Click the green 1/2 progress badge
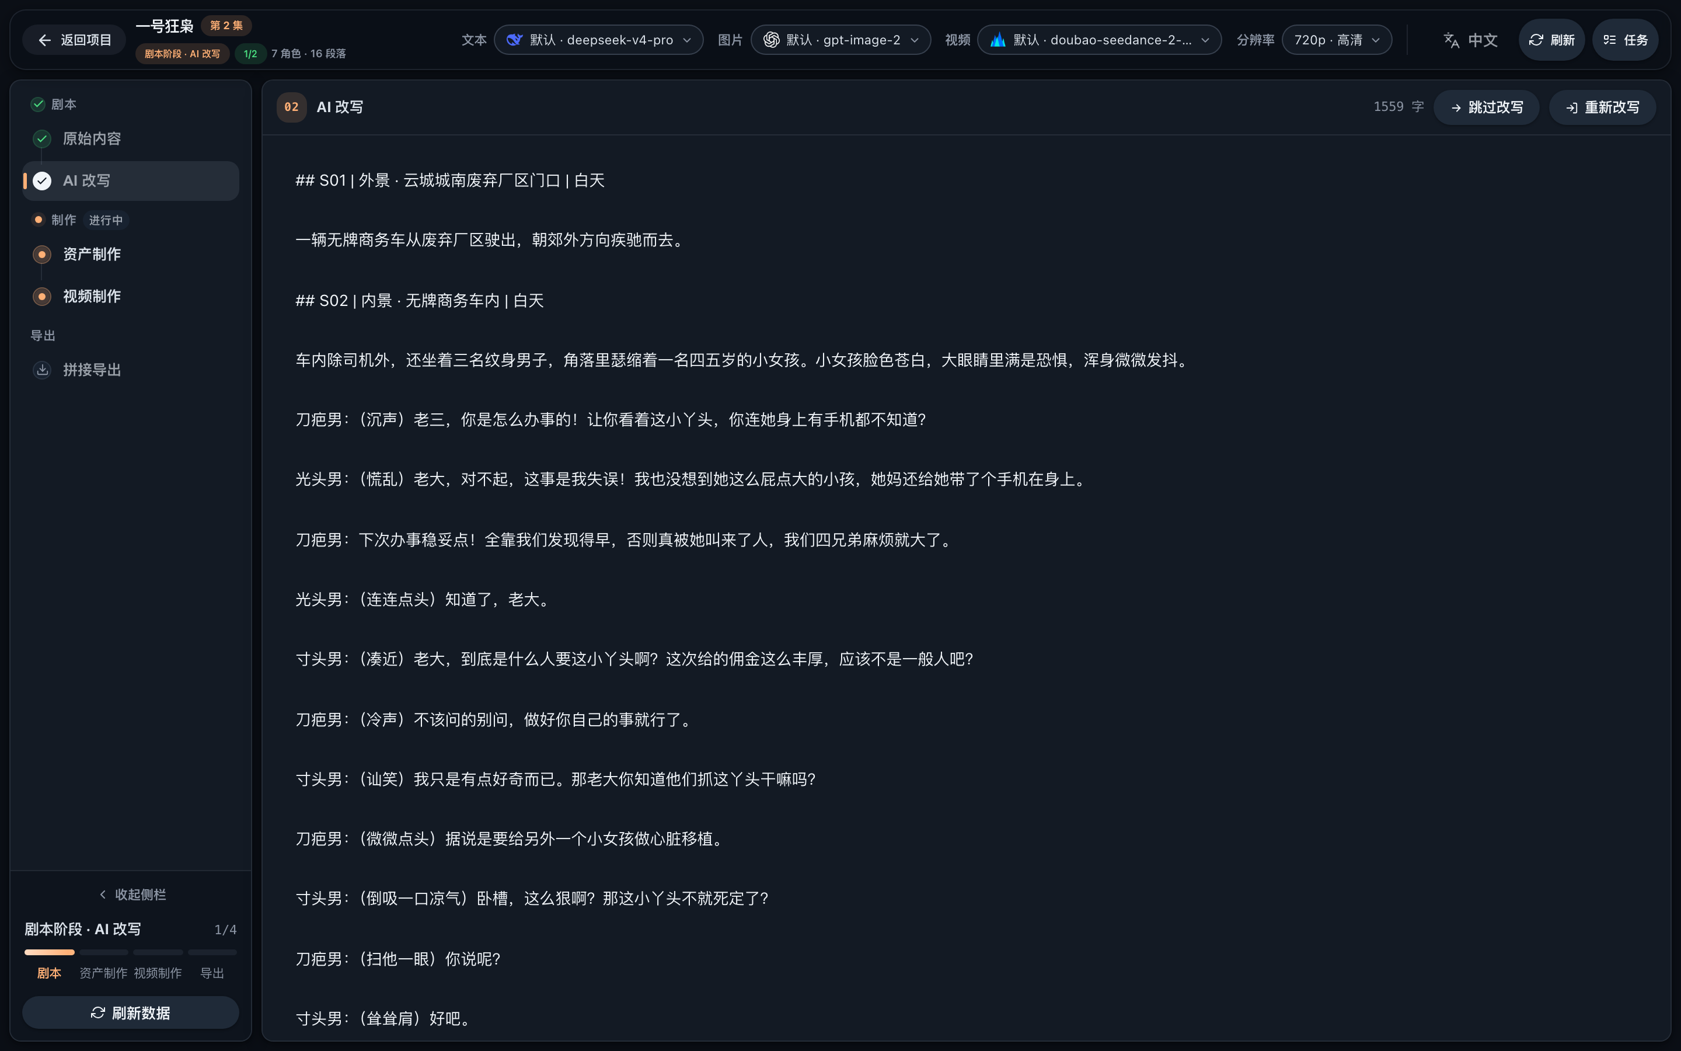 point(250,54)
